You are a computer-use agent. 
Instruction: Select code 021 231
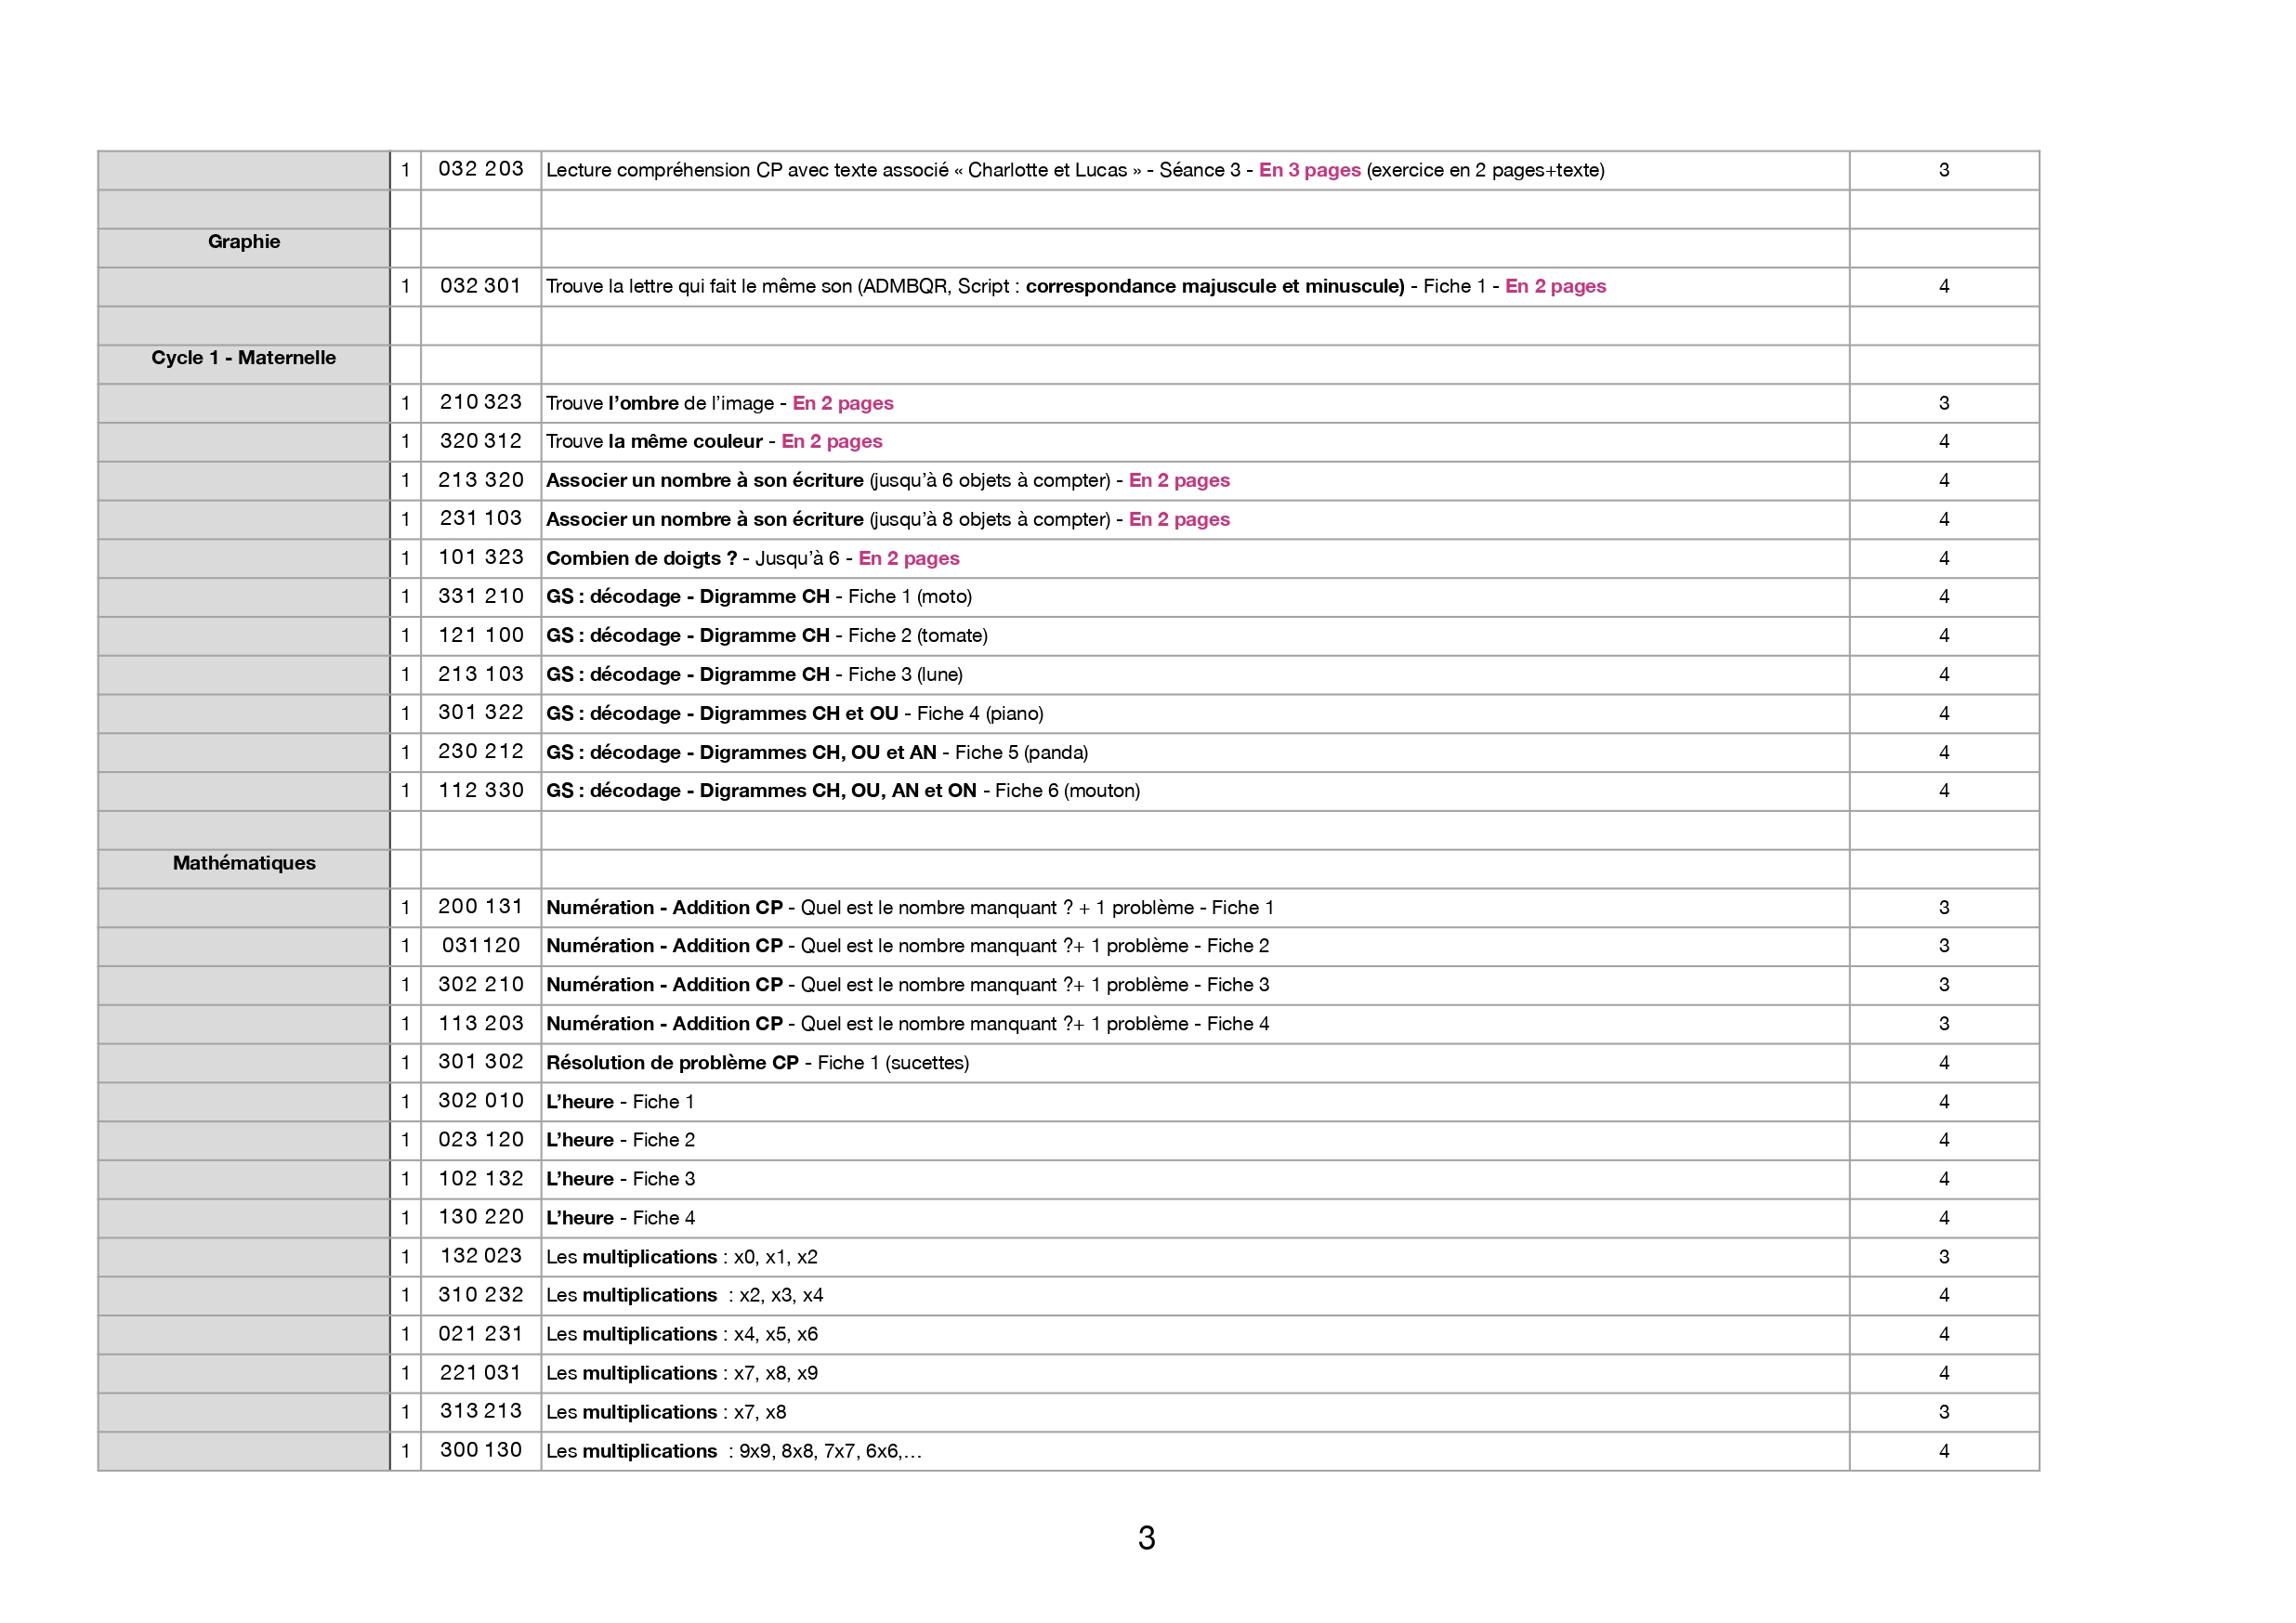[x=481, y=1333]
